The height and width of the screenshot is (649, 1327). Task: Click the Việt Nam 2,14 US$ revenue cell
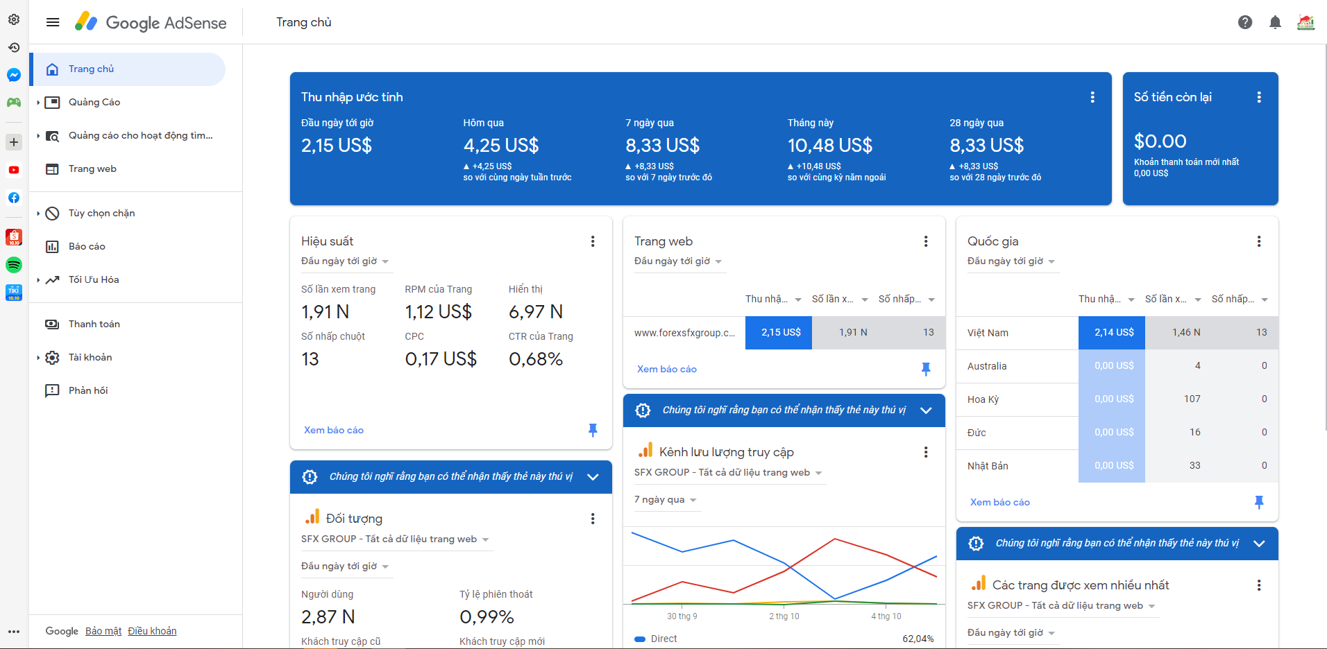1112,333
